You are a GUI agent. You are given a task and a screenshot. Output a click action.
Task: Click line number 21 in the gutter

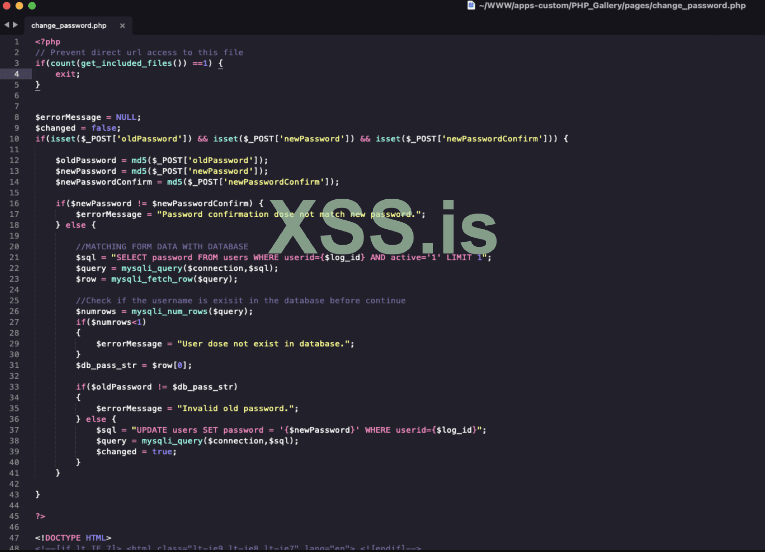click(x=14, y=258)
